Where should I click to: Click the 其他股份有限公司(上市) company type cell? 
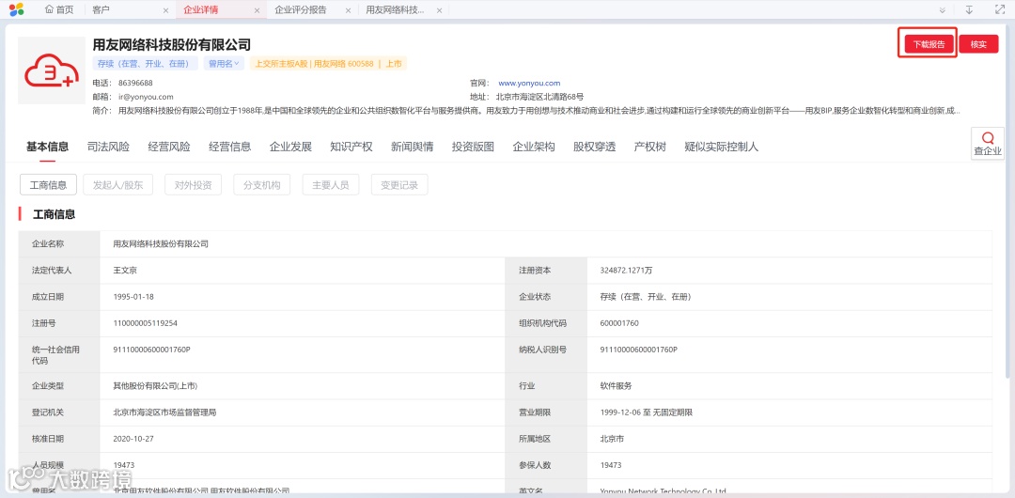(155, 386)
